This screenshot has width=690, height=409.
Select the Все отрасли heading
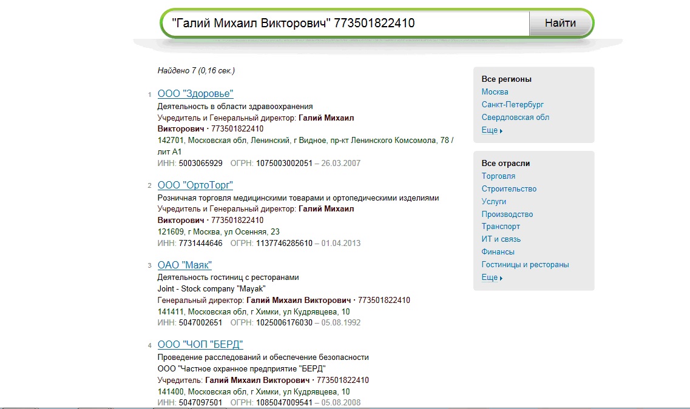coord(506,164)
